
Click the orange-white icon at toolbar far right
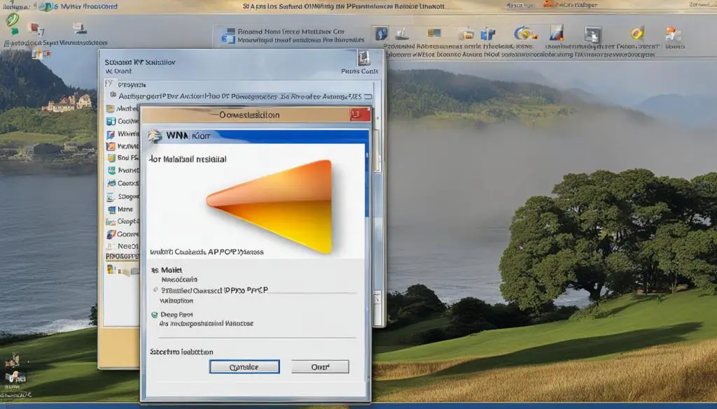(x=672, y=34)
